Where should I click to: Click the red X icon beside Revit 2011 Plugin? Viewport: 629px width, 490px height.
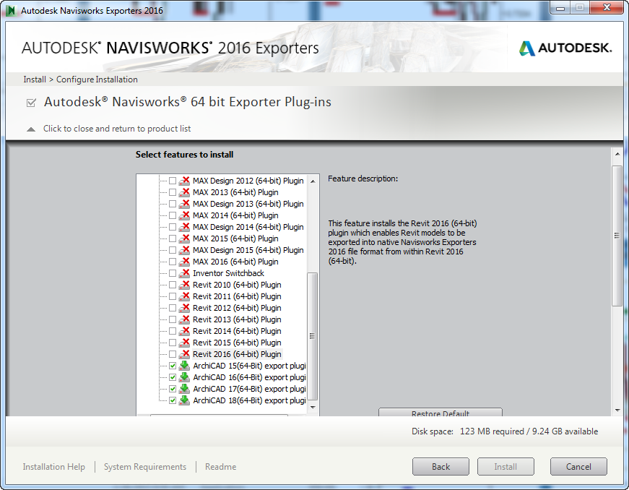(184, 296)
